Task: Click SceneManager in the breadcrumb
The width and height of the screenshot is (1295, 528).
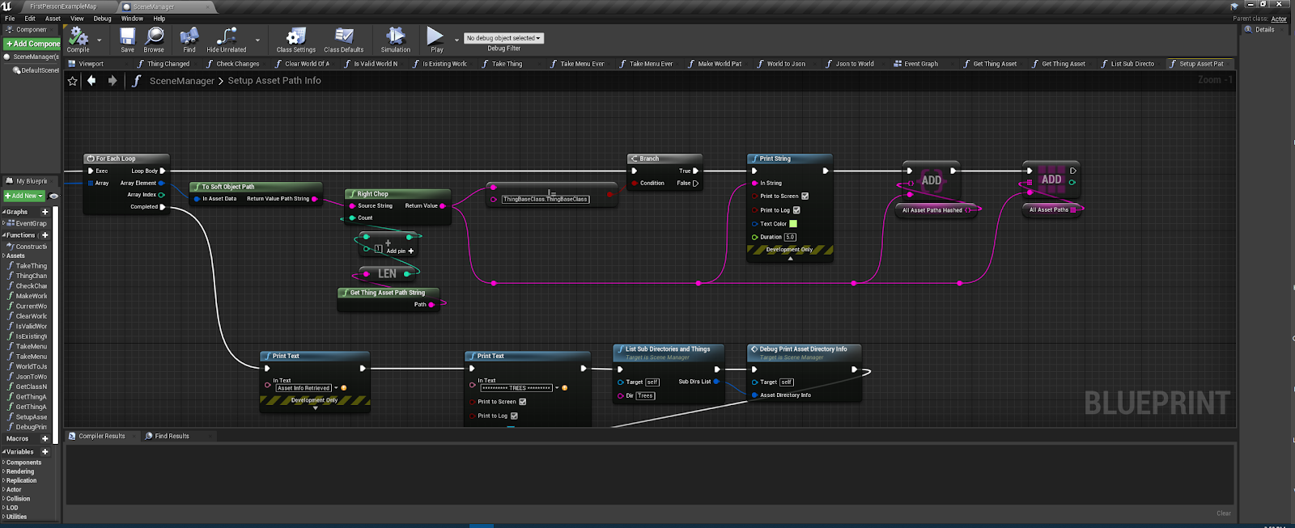Action: pyautogui.click(x=182, y=81)
